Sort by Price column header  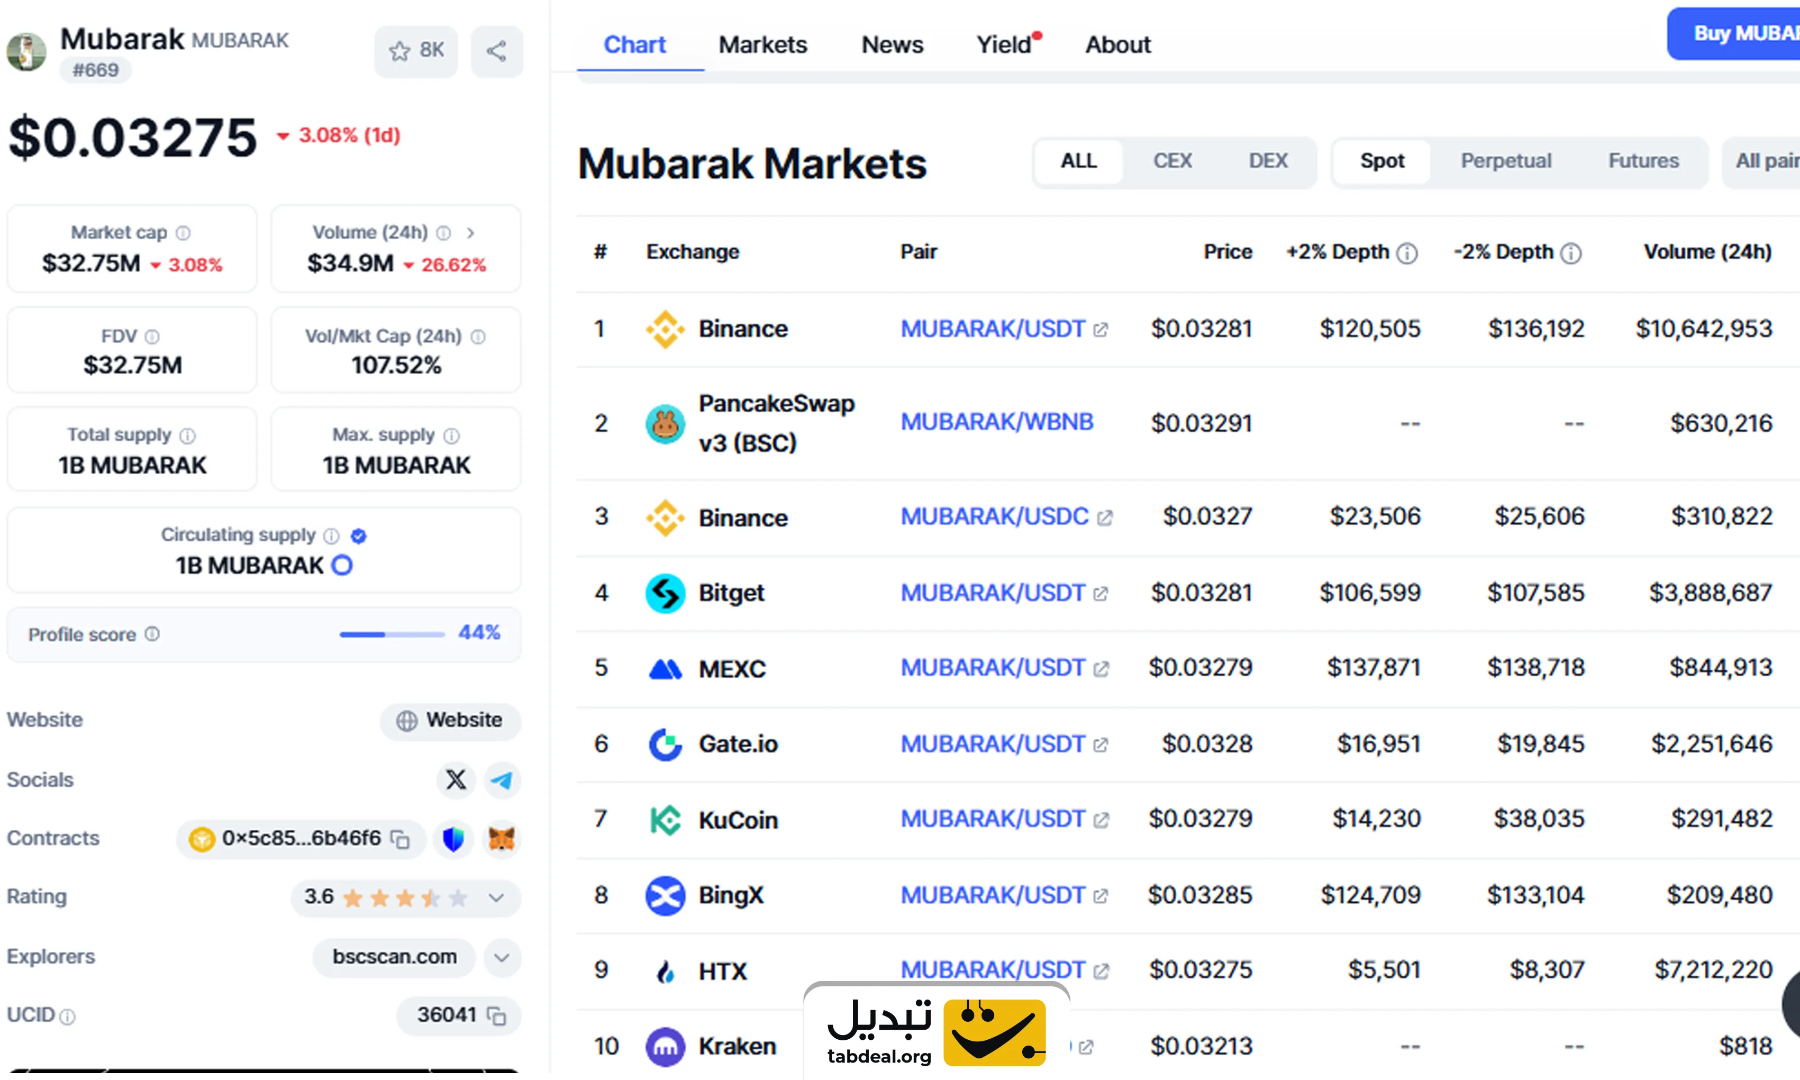click(x=1228, y=252)
